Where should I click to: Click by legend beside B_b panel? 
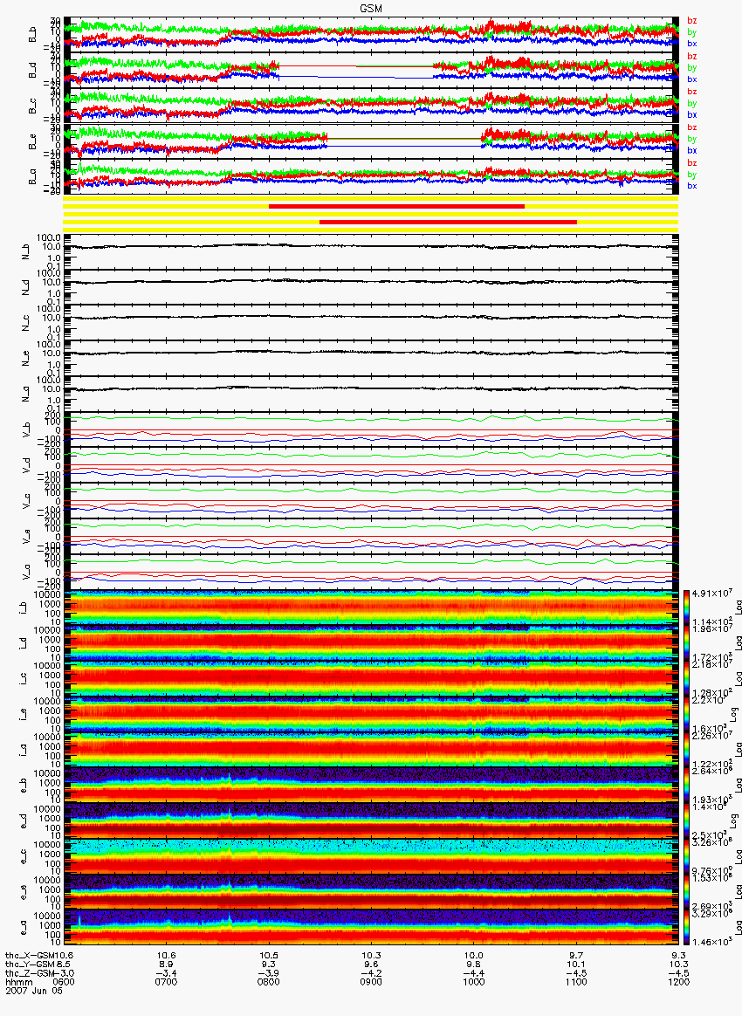pos(692,31)
